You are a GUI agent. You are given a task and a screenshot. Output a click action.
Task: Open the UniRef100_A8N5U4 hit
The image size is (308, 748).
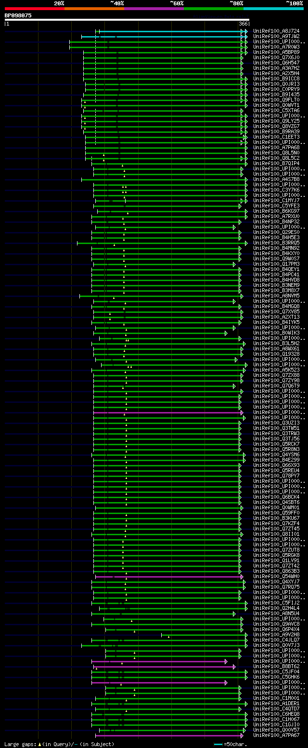pos(276,614)
